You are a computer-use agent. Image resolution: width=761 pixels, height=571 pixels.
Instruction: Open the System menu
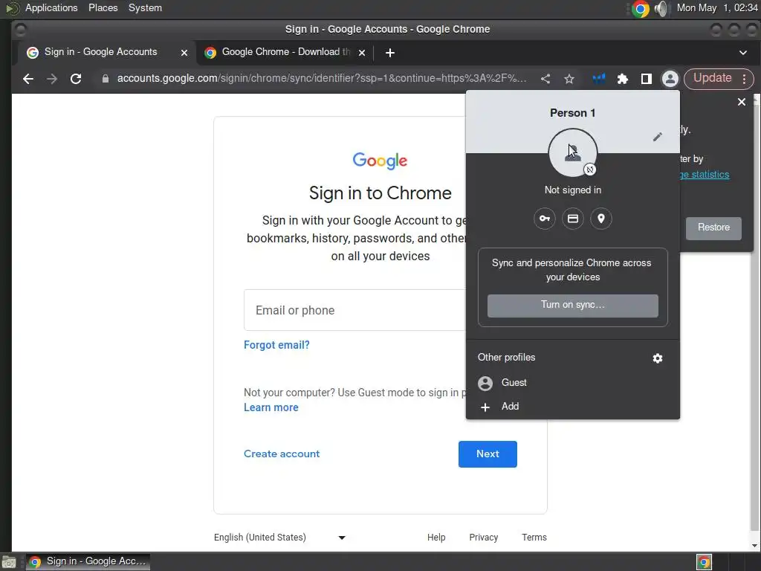[x=145, y=7]
